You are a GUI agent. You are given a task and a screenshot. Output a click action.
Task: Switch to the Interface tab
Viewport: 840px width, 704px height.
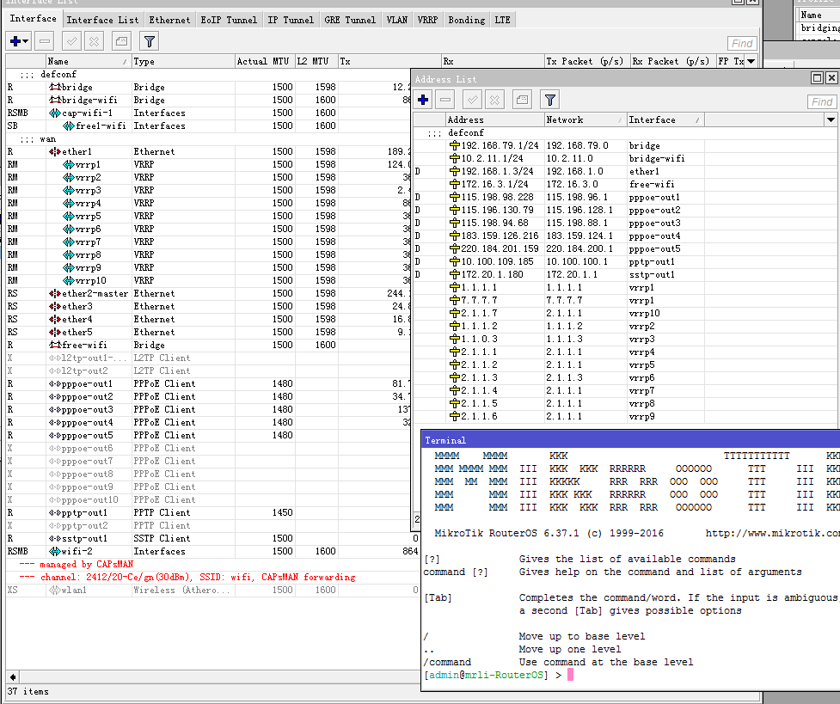coord(34,19)
